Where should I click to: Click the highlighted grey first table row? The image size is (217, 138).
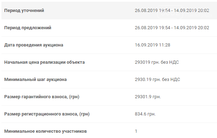(109, 11)
